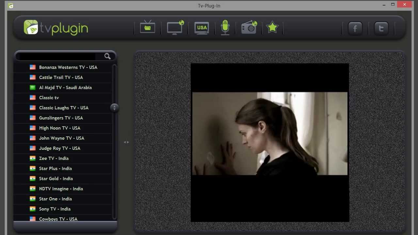Click the search magnifier icon
Viewport: 418px width, 235px height.
click(107, 56)
